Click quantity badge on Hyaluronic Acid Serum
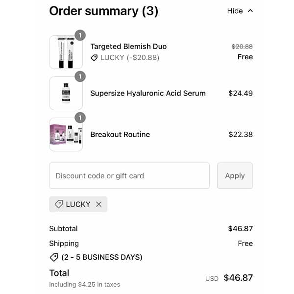This screenshot has width=294, height=294. [80, 76]
